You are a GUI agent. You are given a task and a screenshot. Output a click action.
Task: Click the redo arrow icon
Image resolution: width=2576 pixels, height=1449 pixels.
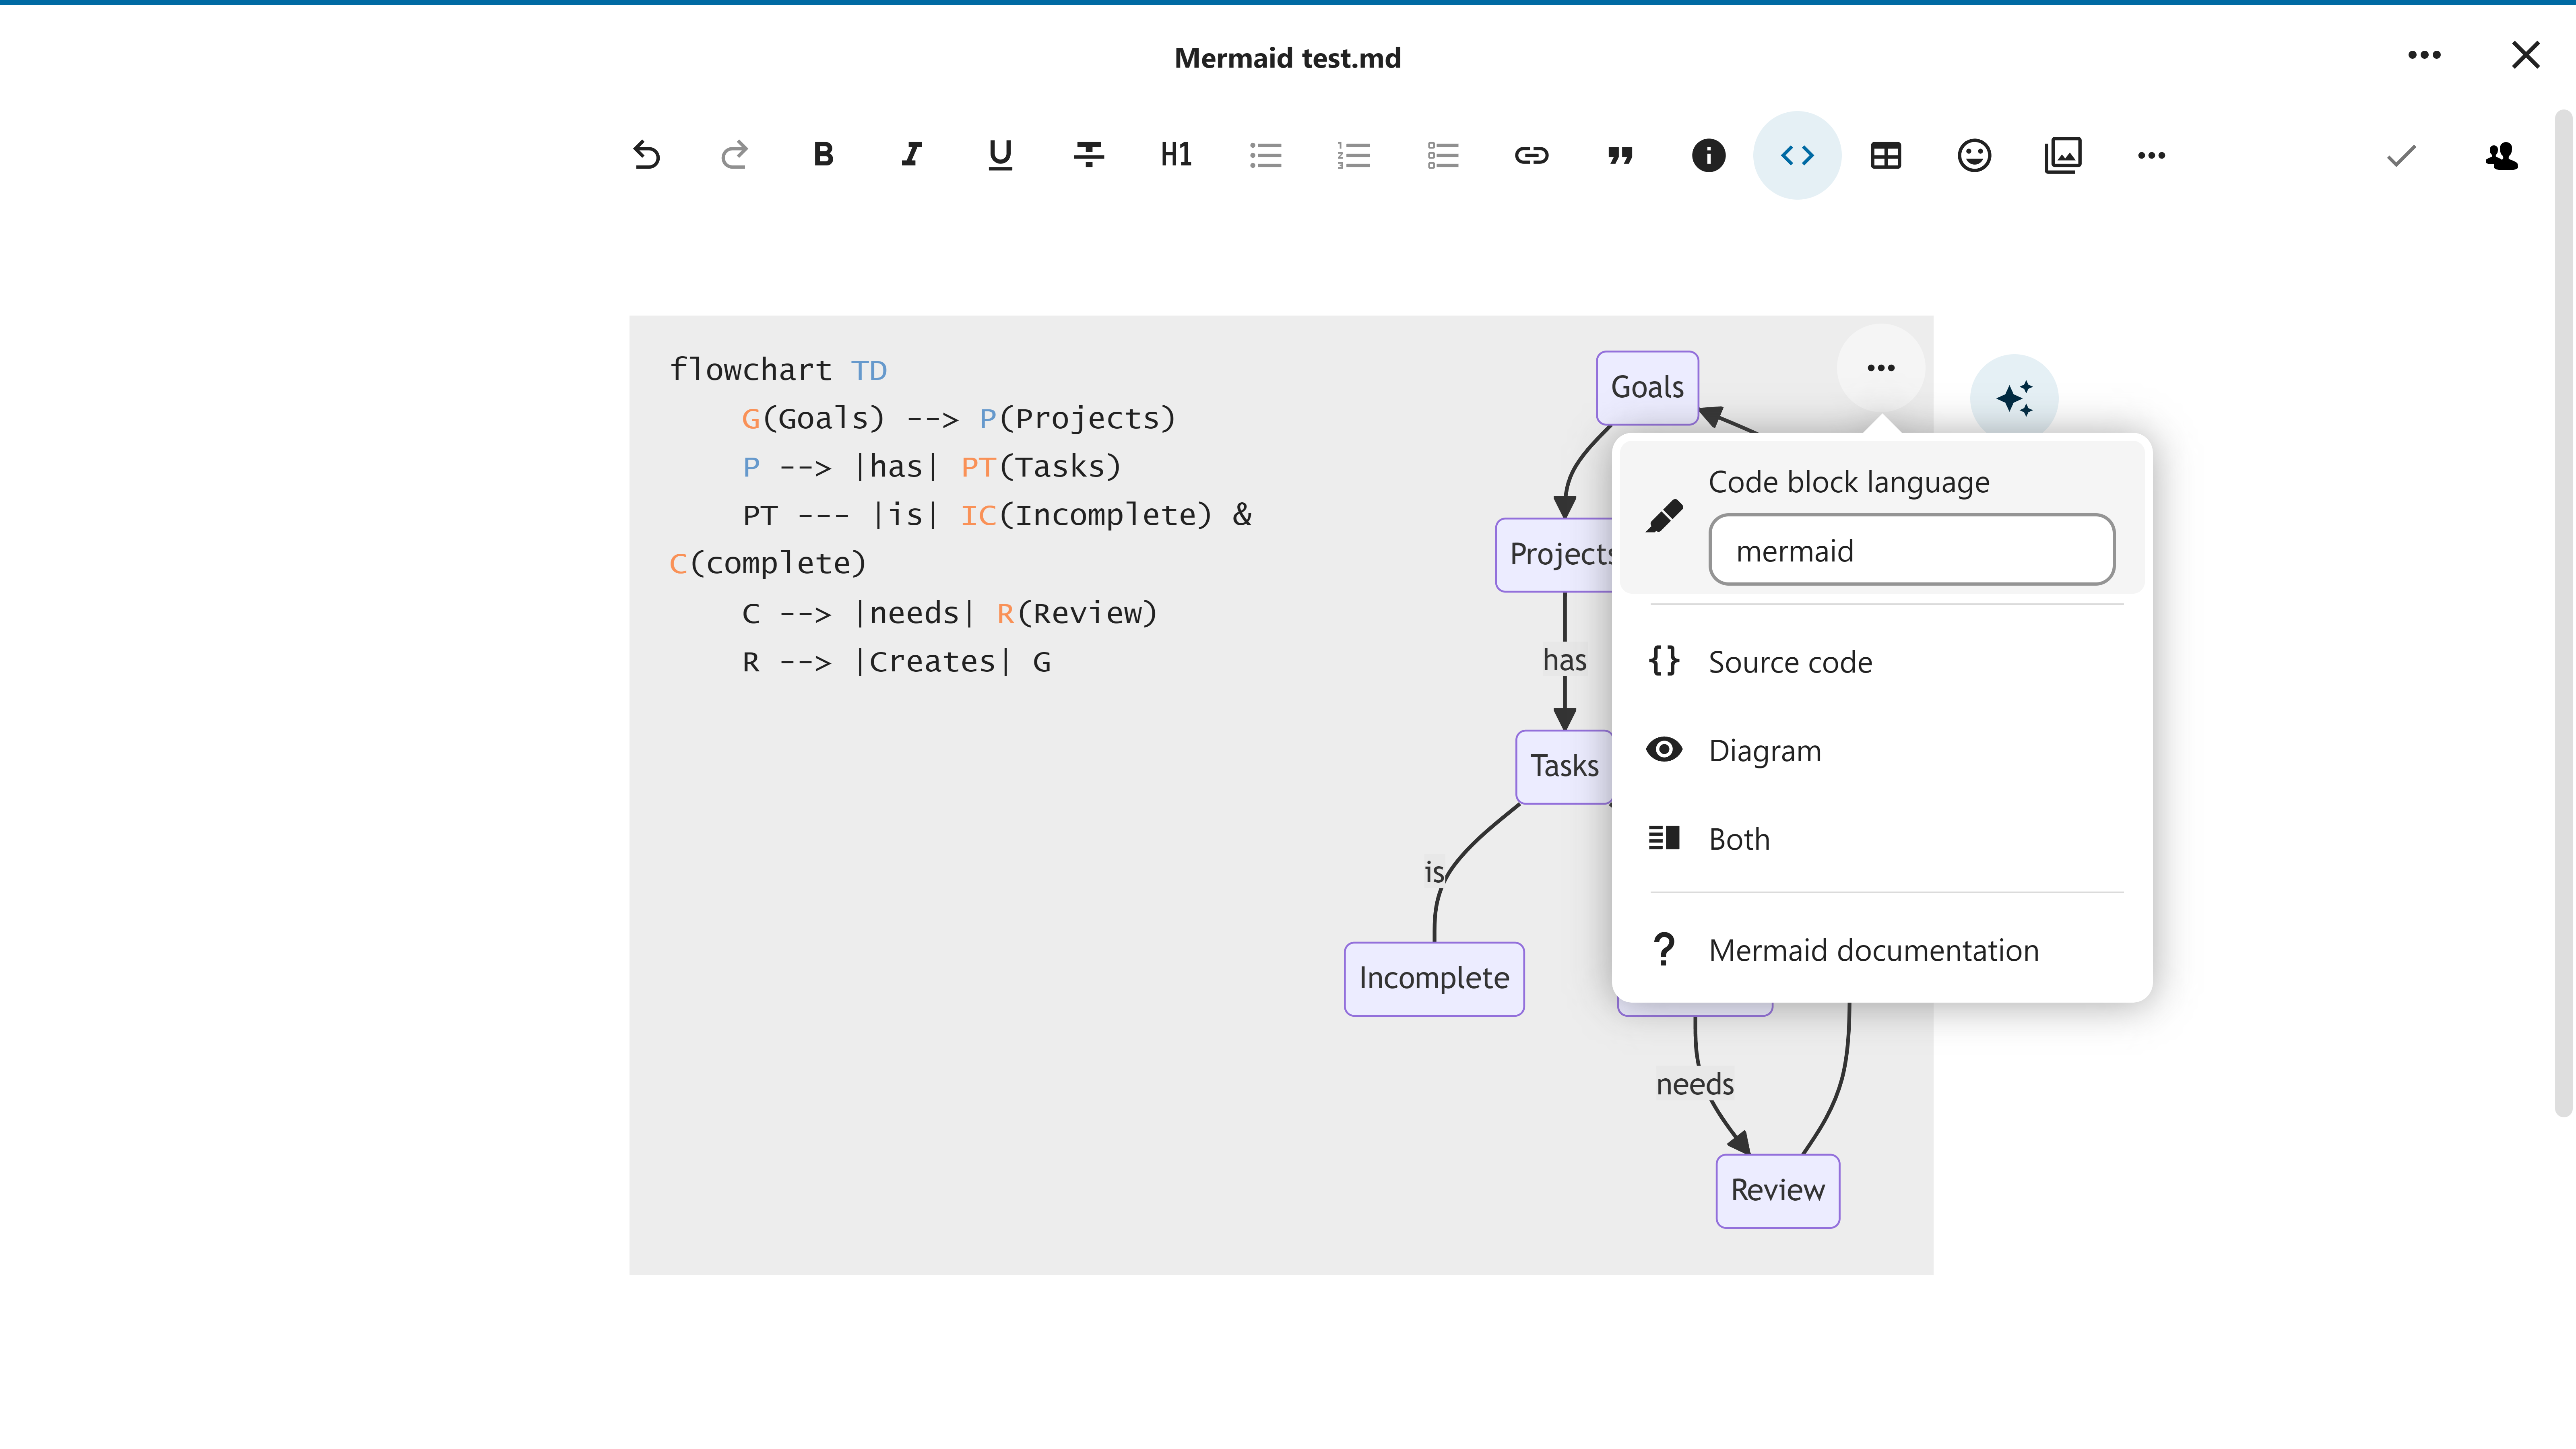point(735,155)
